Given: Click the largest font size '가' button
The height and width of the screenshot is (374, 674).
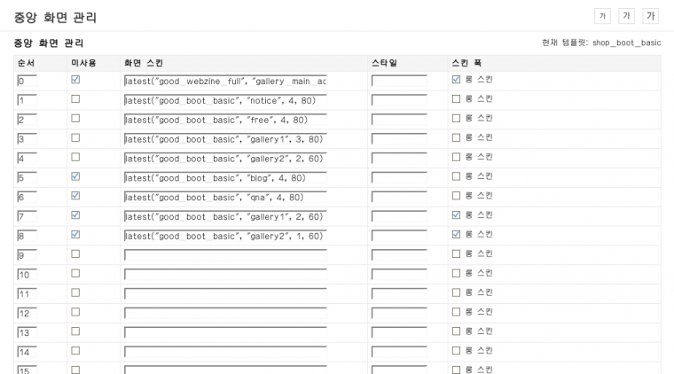Looking at the screenshot, I should coord(650,16).
